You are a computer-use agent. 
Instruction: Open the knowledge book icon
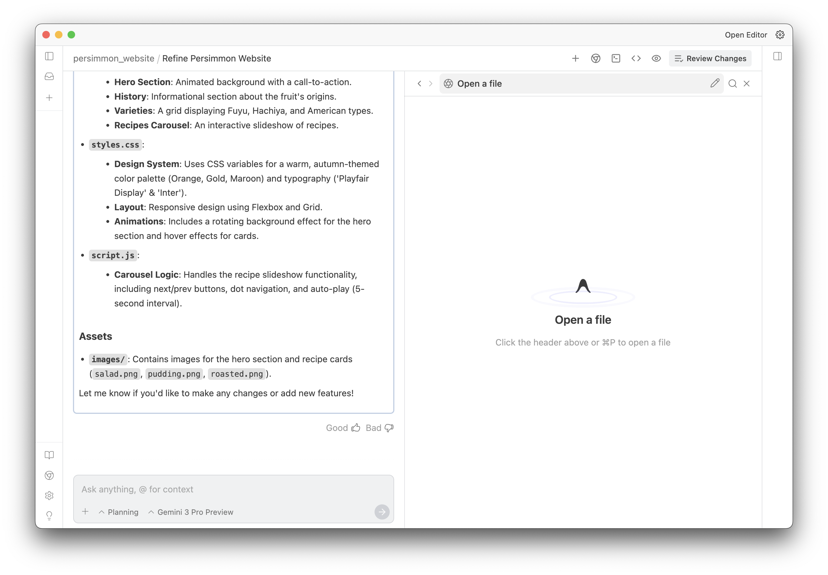(x=50, y=455)
